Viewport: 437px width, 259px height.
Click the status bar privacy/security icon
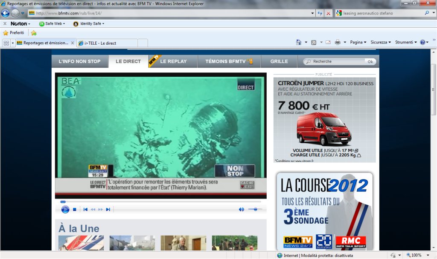pyautogui.click(x=393, y=255)
